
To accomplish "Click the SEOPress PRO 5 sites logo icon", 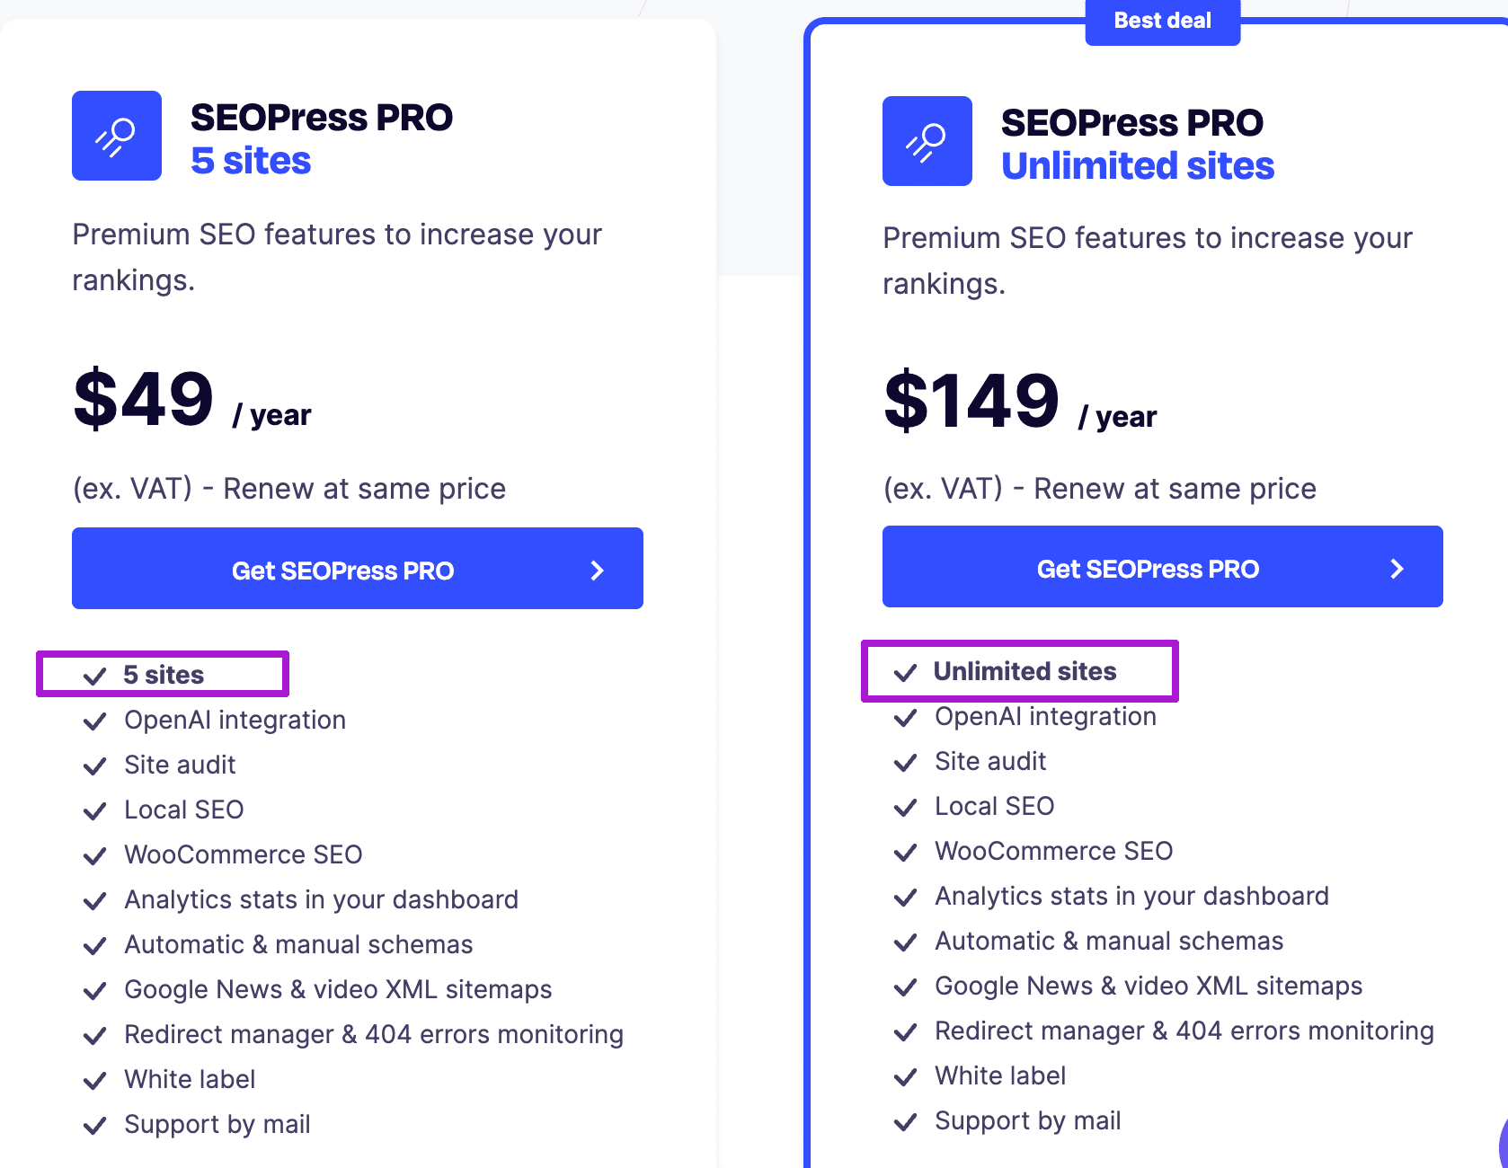I will point(116,136).
